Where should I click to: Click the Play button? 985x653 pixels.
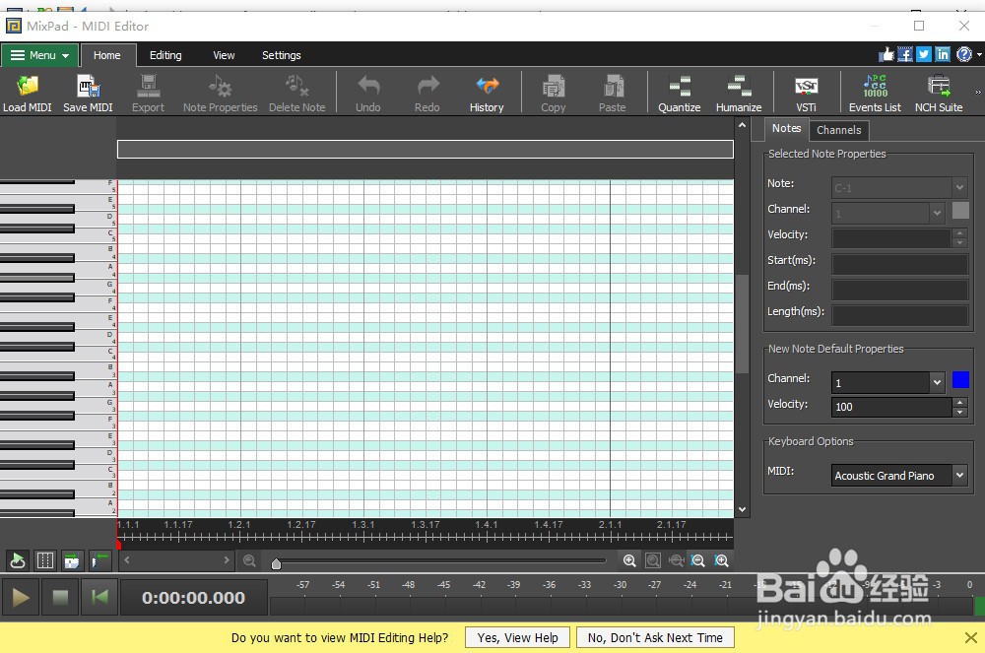point(20,597)
